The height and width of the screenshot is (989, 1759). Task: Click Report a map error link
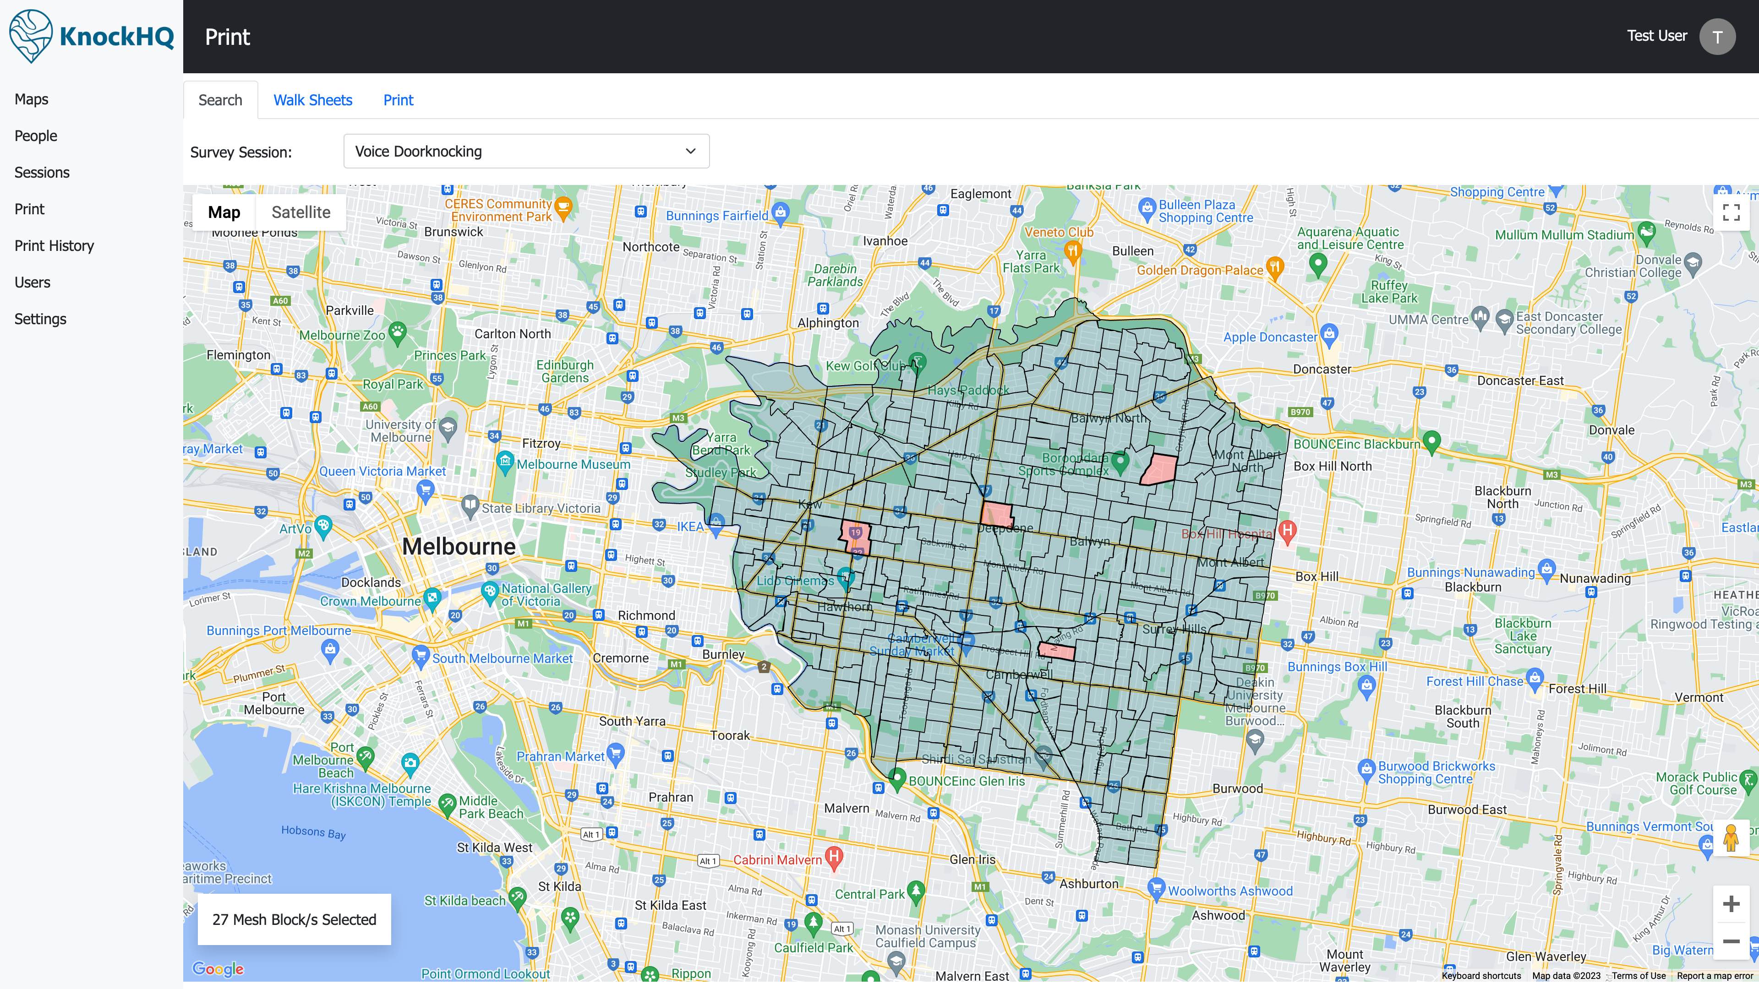[1715, 975]
